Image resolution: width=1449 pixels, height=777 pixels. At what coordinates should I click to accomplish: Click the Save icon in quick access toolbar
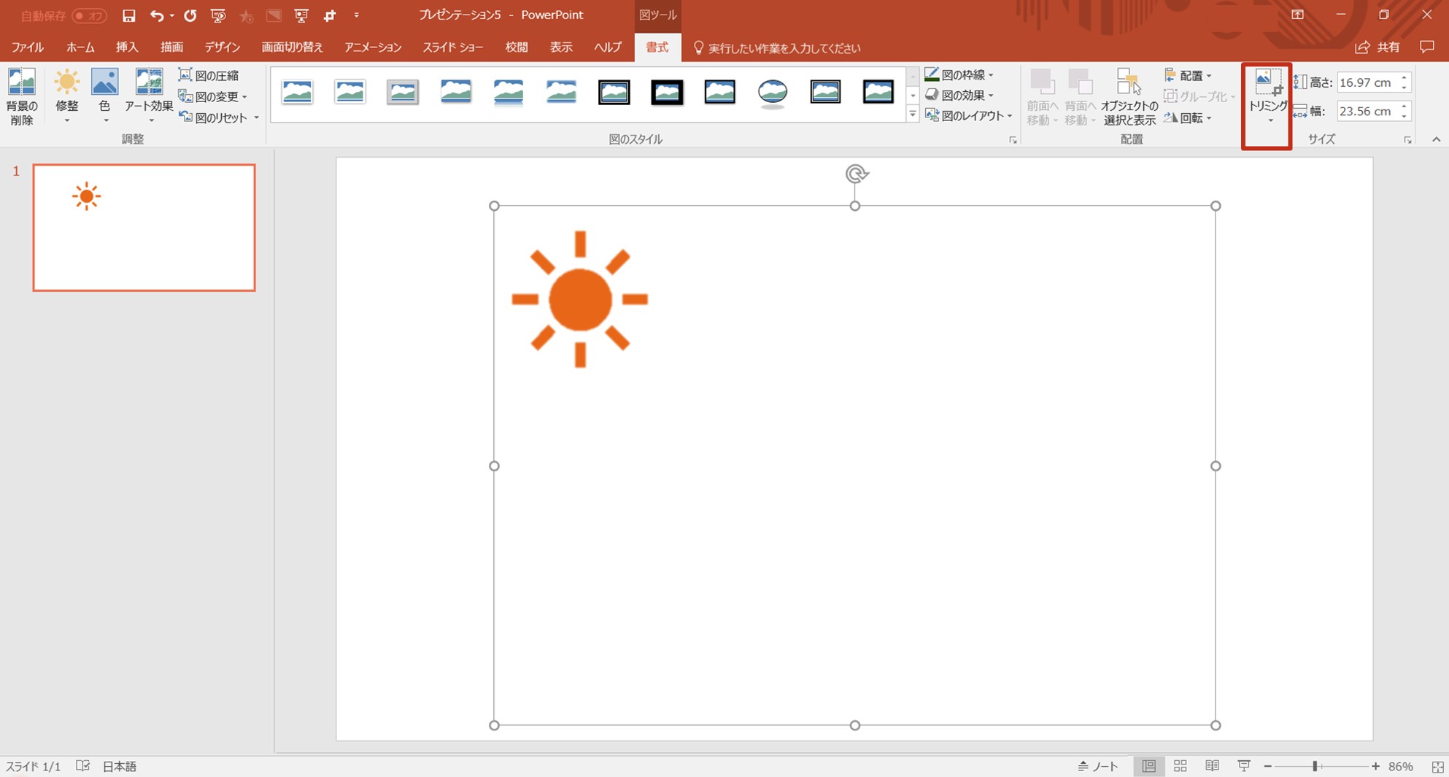pos(128,15)
